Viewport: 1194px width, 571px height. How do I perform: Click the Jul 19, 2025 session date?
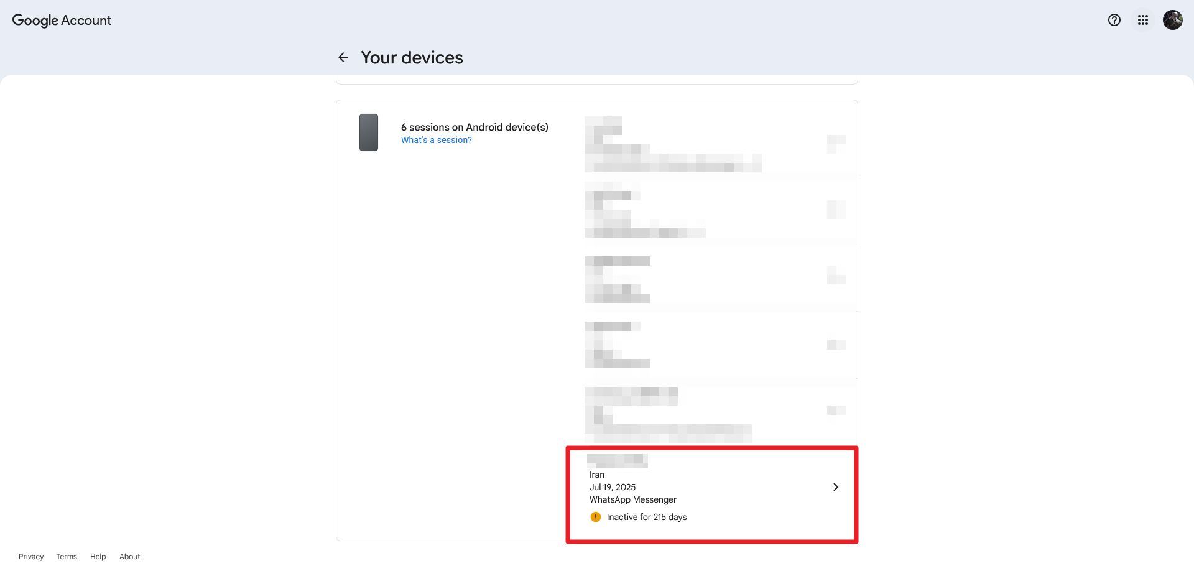pyautogui.click(x=612, y=487)
